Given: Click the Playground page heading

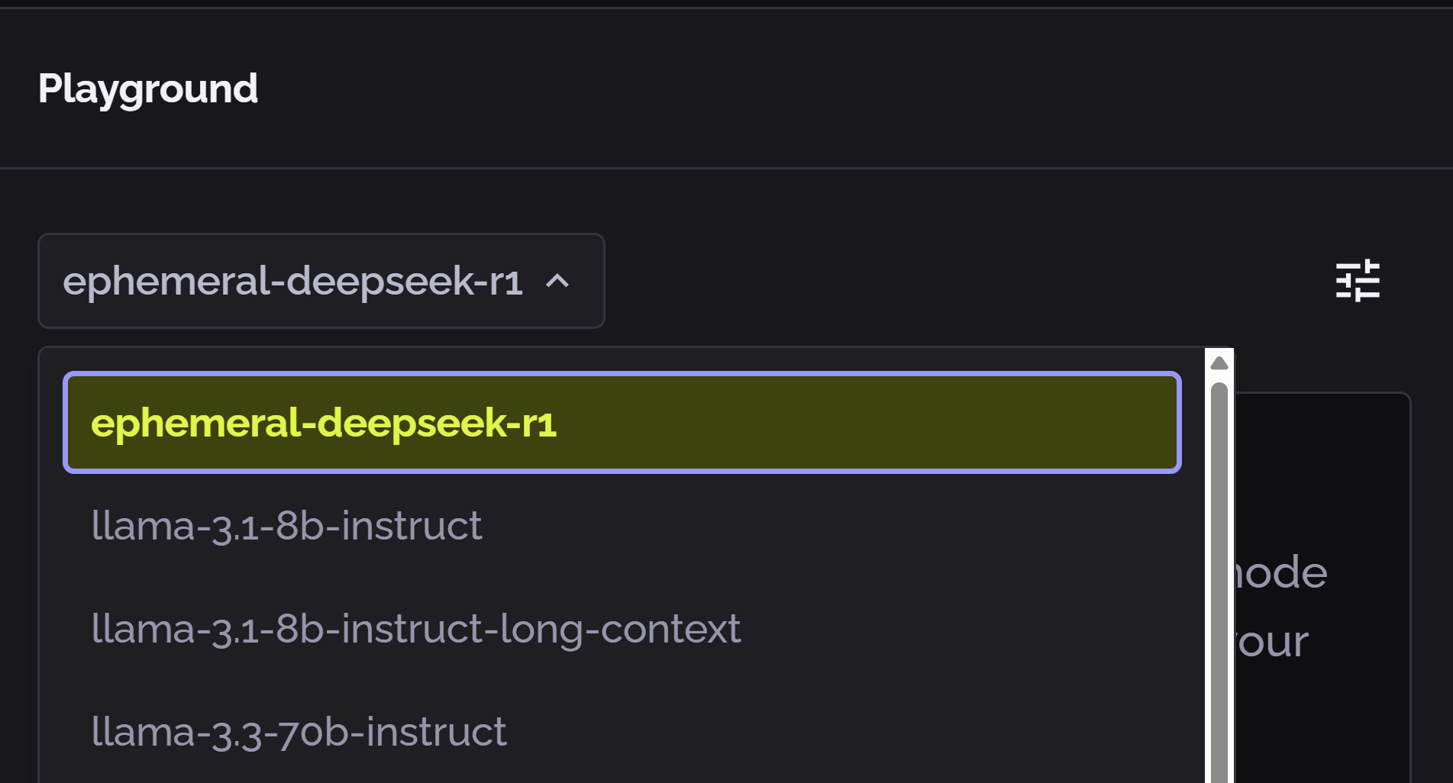Looking at the screenshot, I should [148, 89].
